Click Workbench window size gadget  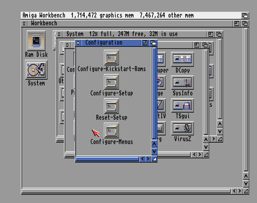pos(246,191)
